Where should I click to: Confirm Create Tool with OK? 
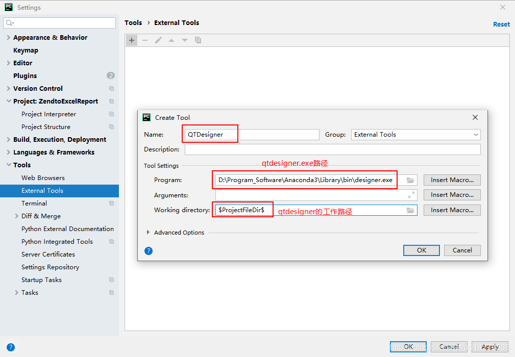[x=422, y=250]
